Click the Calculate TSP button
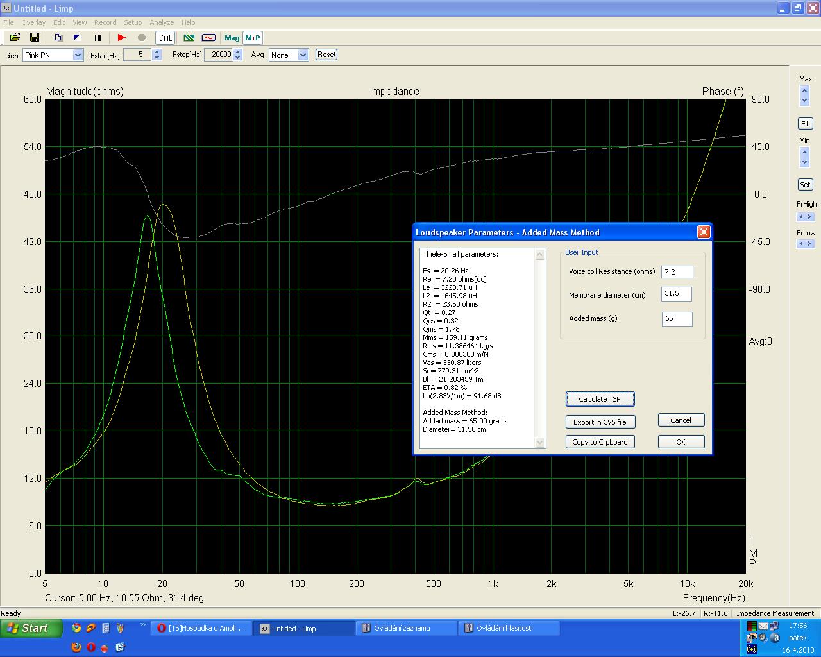The image size is (821, 657). (x=600, y=399)
